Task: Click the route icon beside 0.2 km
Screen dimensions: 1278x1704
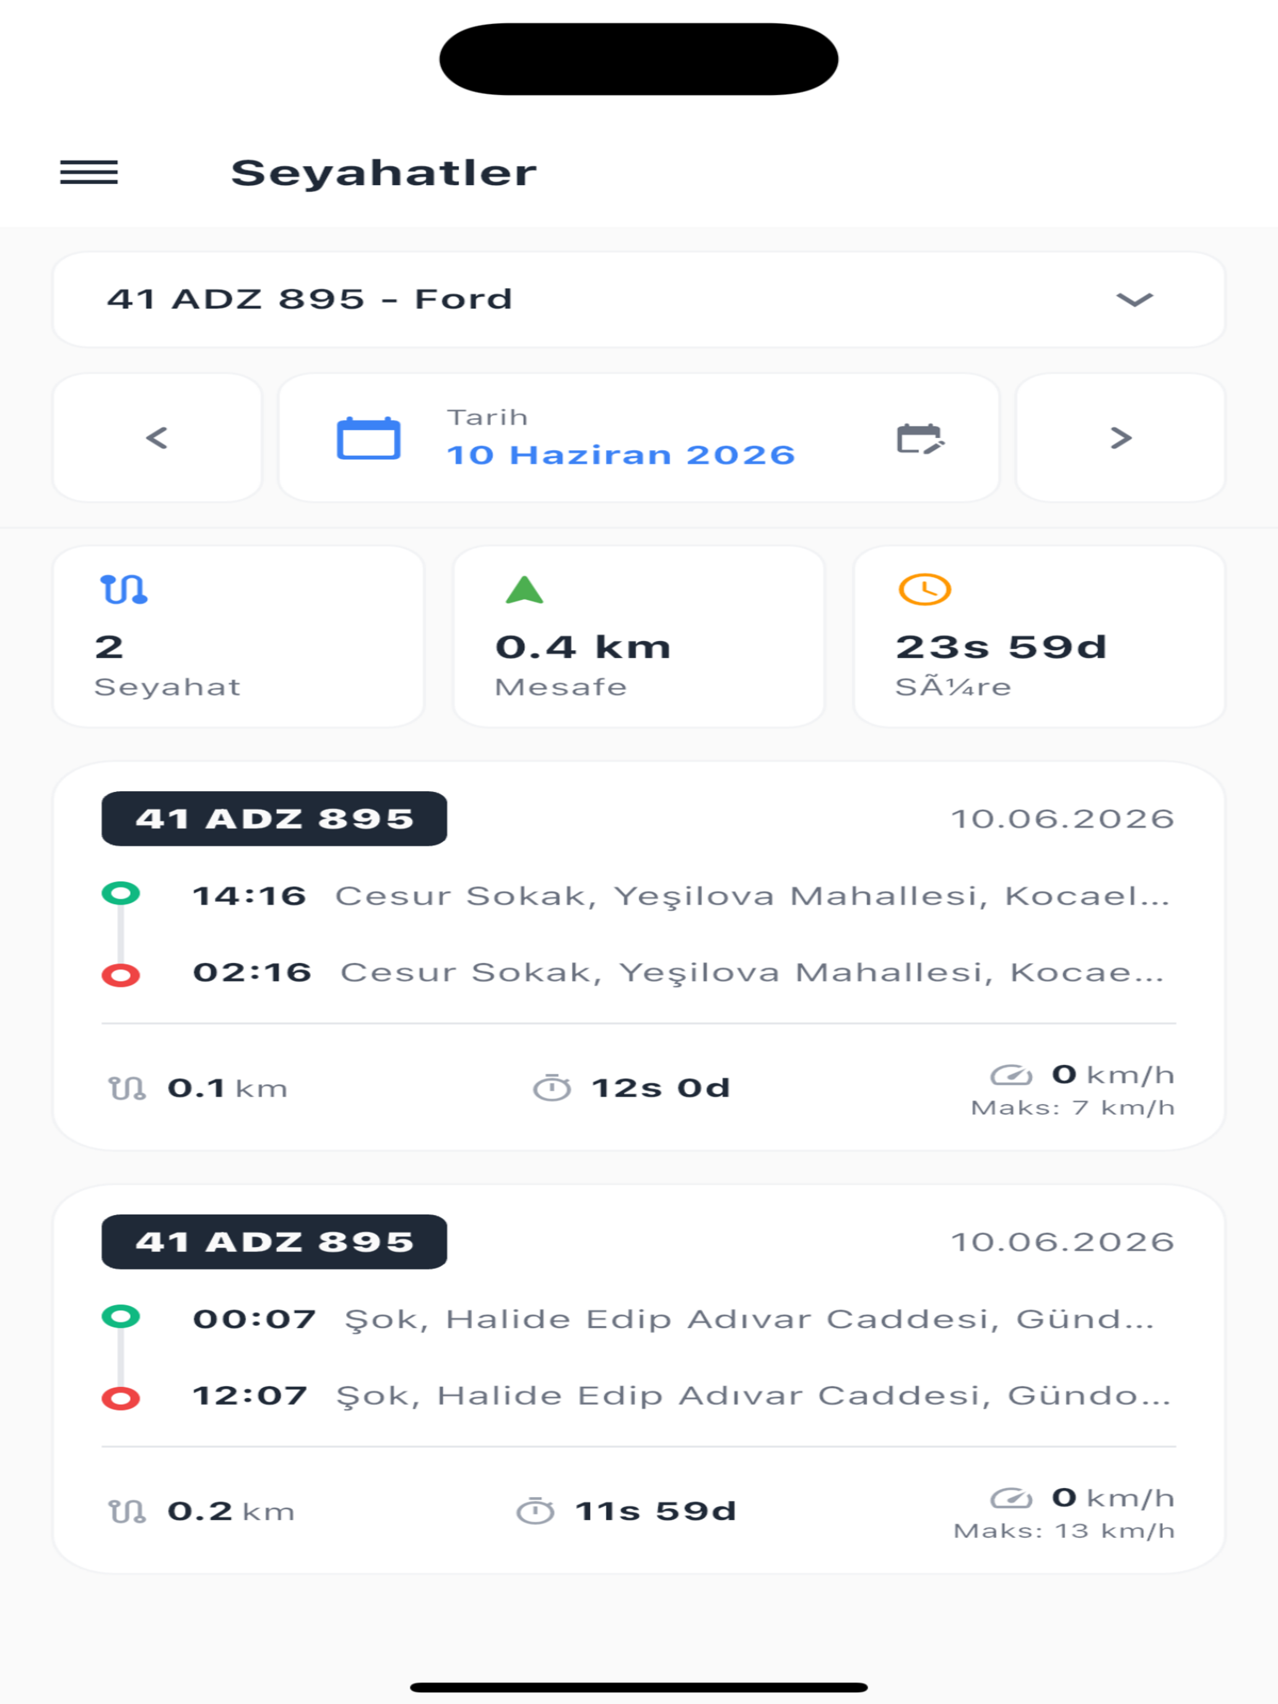Action: point(127,1511)
